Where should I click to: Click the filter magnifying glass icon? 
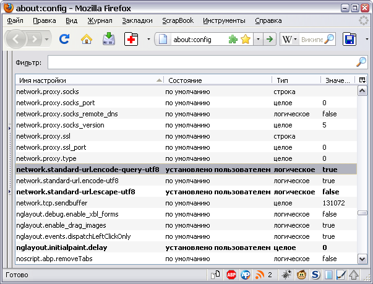361,62
